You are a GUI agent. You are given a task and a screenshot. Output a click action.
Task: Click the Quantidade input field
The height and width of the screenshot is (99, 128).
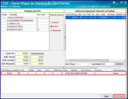point(107,64)
